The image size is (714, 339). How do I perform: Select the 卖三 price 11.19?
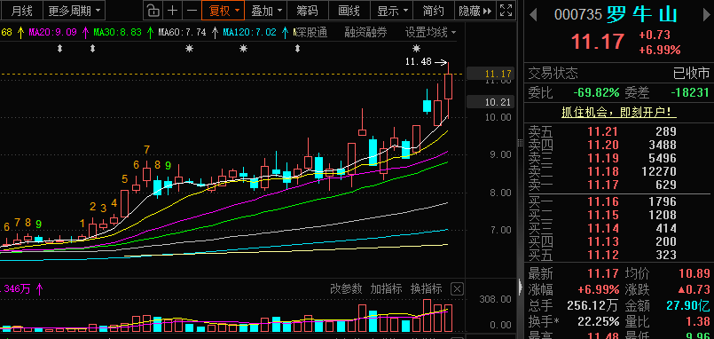pyautogui.click(x=602, y=159)
